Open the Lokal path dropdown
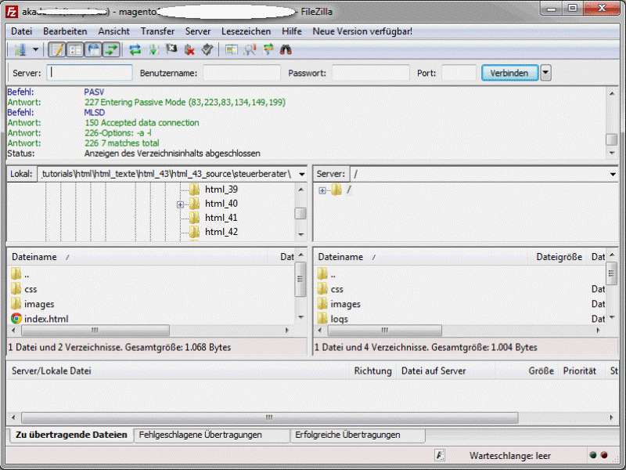The height and width of the screenshot is (470, 626). pyautogui.click(x=302, y=174)
